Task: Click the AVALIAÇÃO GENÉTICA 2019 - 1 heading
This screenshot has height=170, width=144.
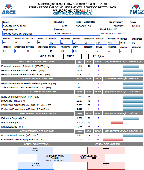Action: [x=72, y=10]
